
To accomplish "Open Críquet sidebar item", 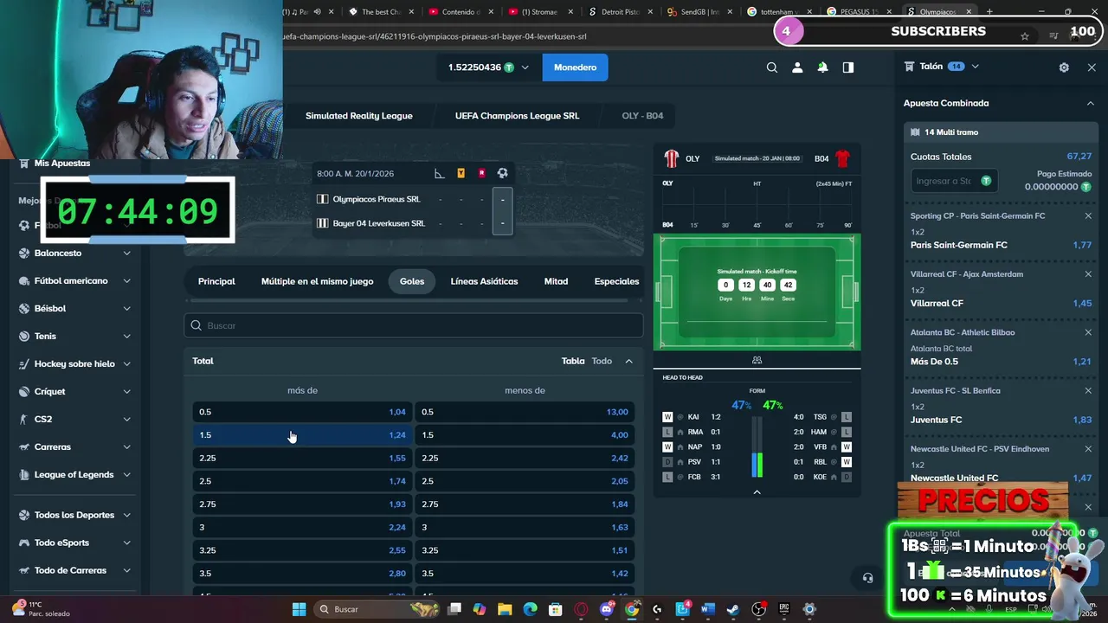I will (x=49, y=392).
